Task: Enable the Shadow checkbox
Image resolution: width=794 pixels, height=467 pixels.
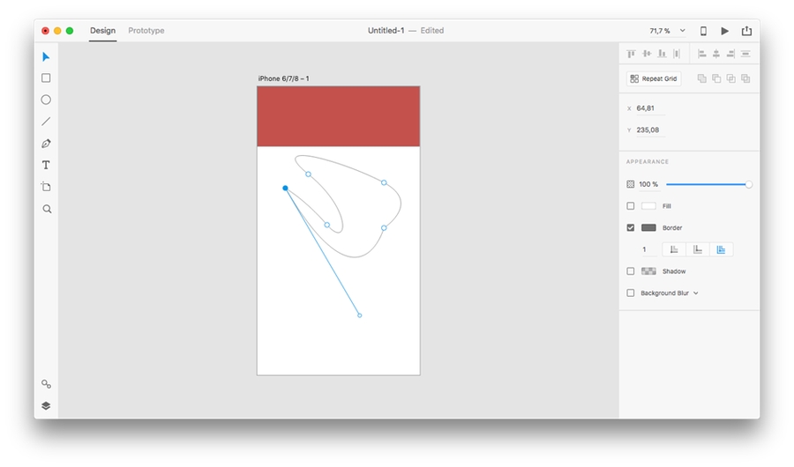Action: [x=630, y=271]
